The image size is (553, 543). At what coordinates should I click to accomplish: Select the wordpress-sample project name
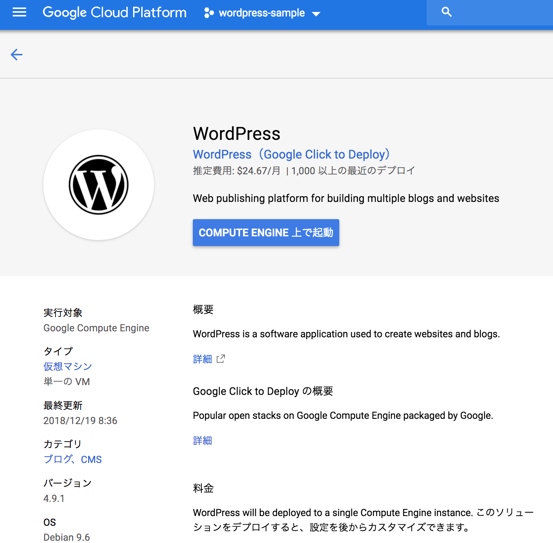(x=262, y=13)
